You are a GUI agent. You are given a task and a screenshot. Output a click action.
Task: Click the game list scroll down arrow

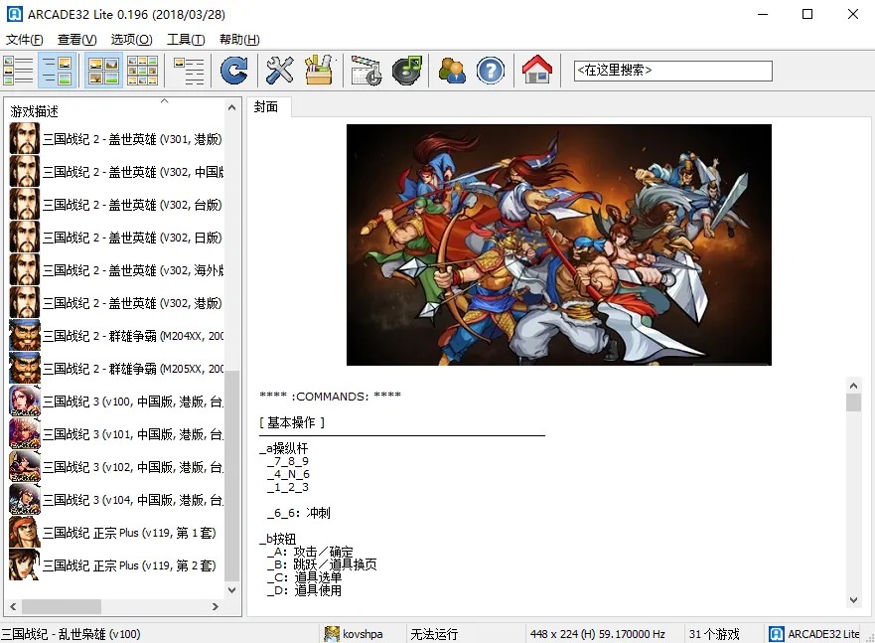click(232, 589)
